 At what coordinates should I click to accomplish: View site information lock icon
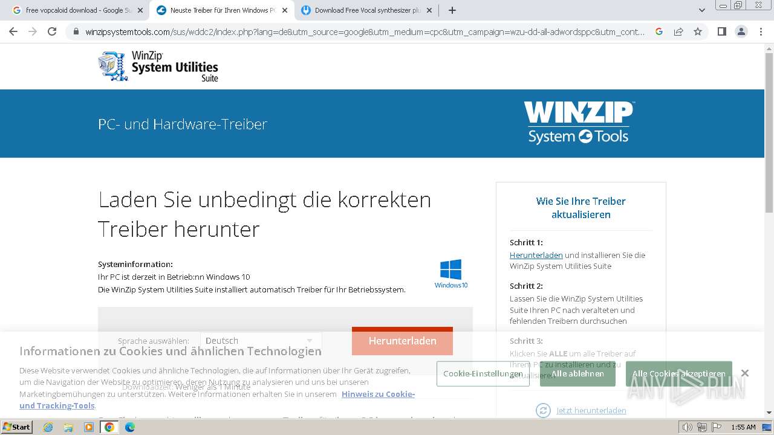click(76, 31)
